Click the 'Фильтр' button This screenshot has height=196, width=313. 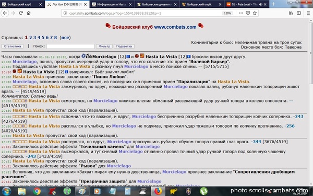coord(104,46)
